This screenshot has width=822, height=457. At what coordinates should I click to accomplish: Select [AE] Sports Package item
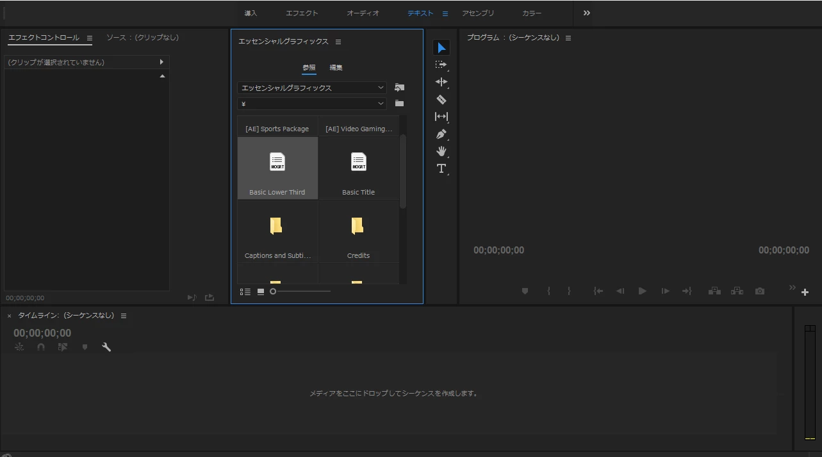277,126
